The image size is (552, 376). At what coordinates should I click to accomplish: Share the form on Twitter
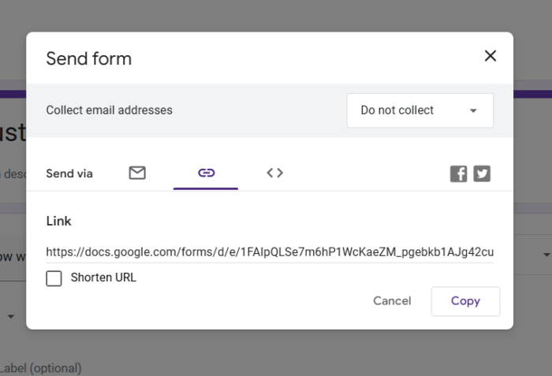[x=482, y=173]
